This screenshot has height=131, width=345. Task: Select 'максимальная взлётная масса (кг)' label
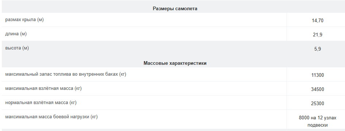pos(43,88)
